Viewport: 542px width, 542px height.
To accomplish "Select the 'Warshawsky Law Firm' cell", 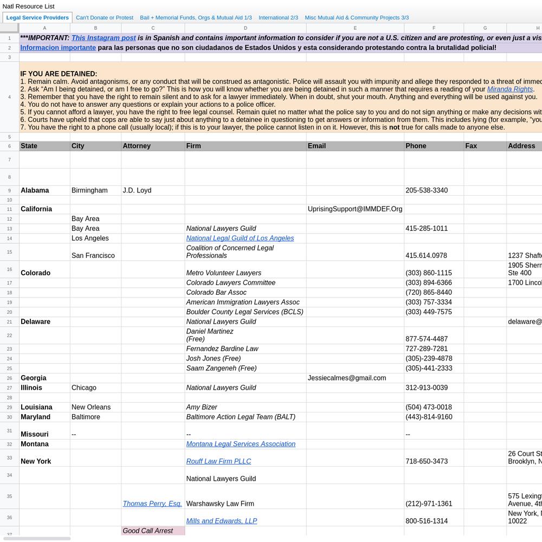I will 246,496.
